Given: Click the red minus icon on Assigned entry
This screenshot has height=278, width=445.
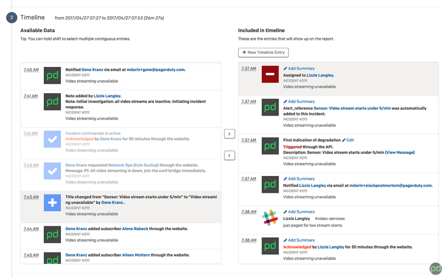Looking at the screenshot, I should (x=270, y=74).
